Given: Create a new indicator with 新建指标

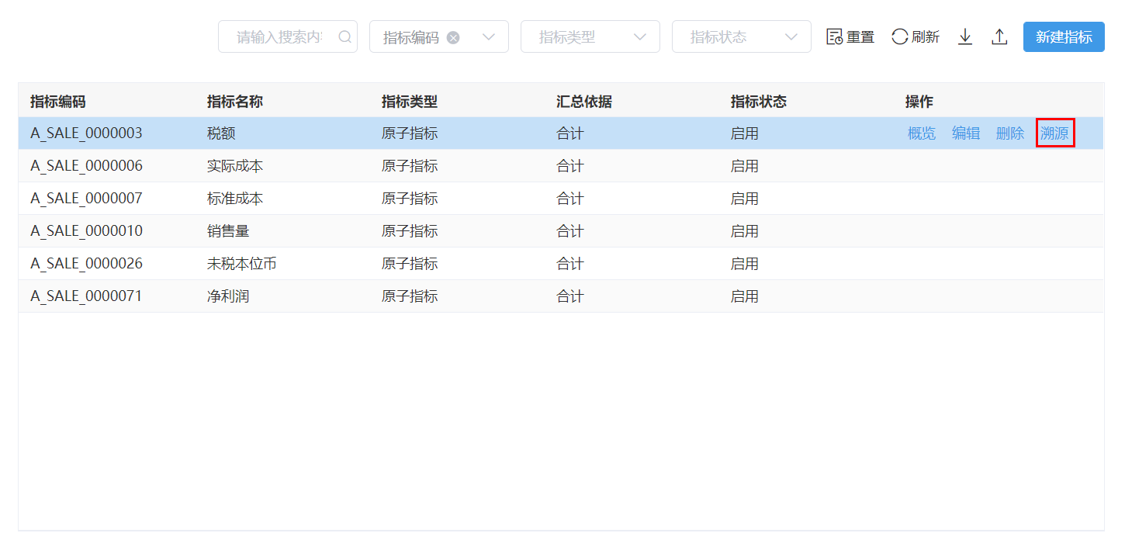Looking at the screenshot, I should 1064,36.
